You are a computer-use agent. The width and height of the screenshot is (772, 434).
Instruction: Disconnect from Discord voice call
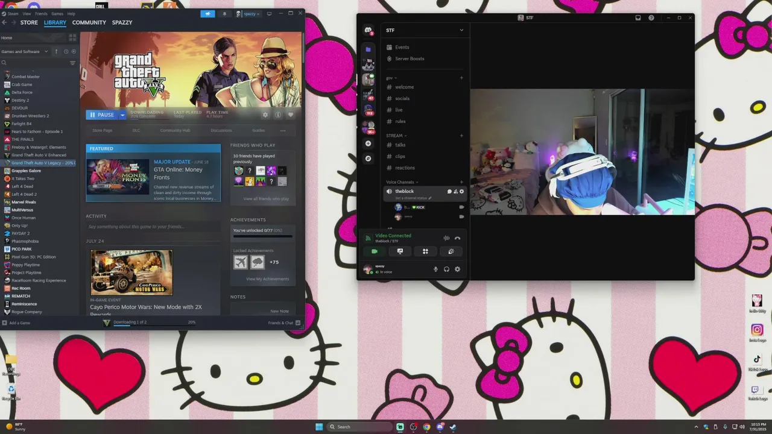point(457,238)
